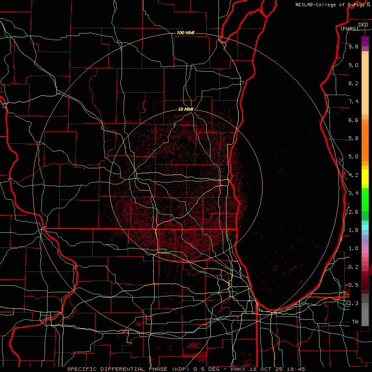Image resolution: width=372 pixels, height=372 pixels.
Task: Click the '100 NMI' range ring label
Action: pyautogui.click(x=186, y=33)
